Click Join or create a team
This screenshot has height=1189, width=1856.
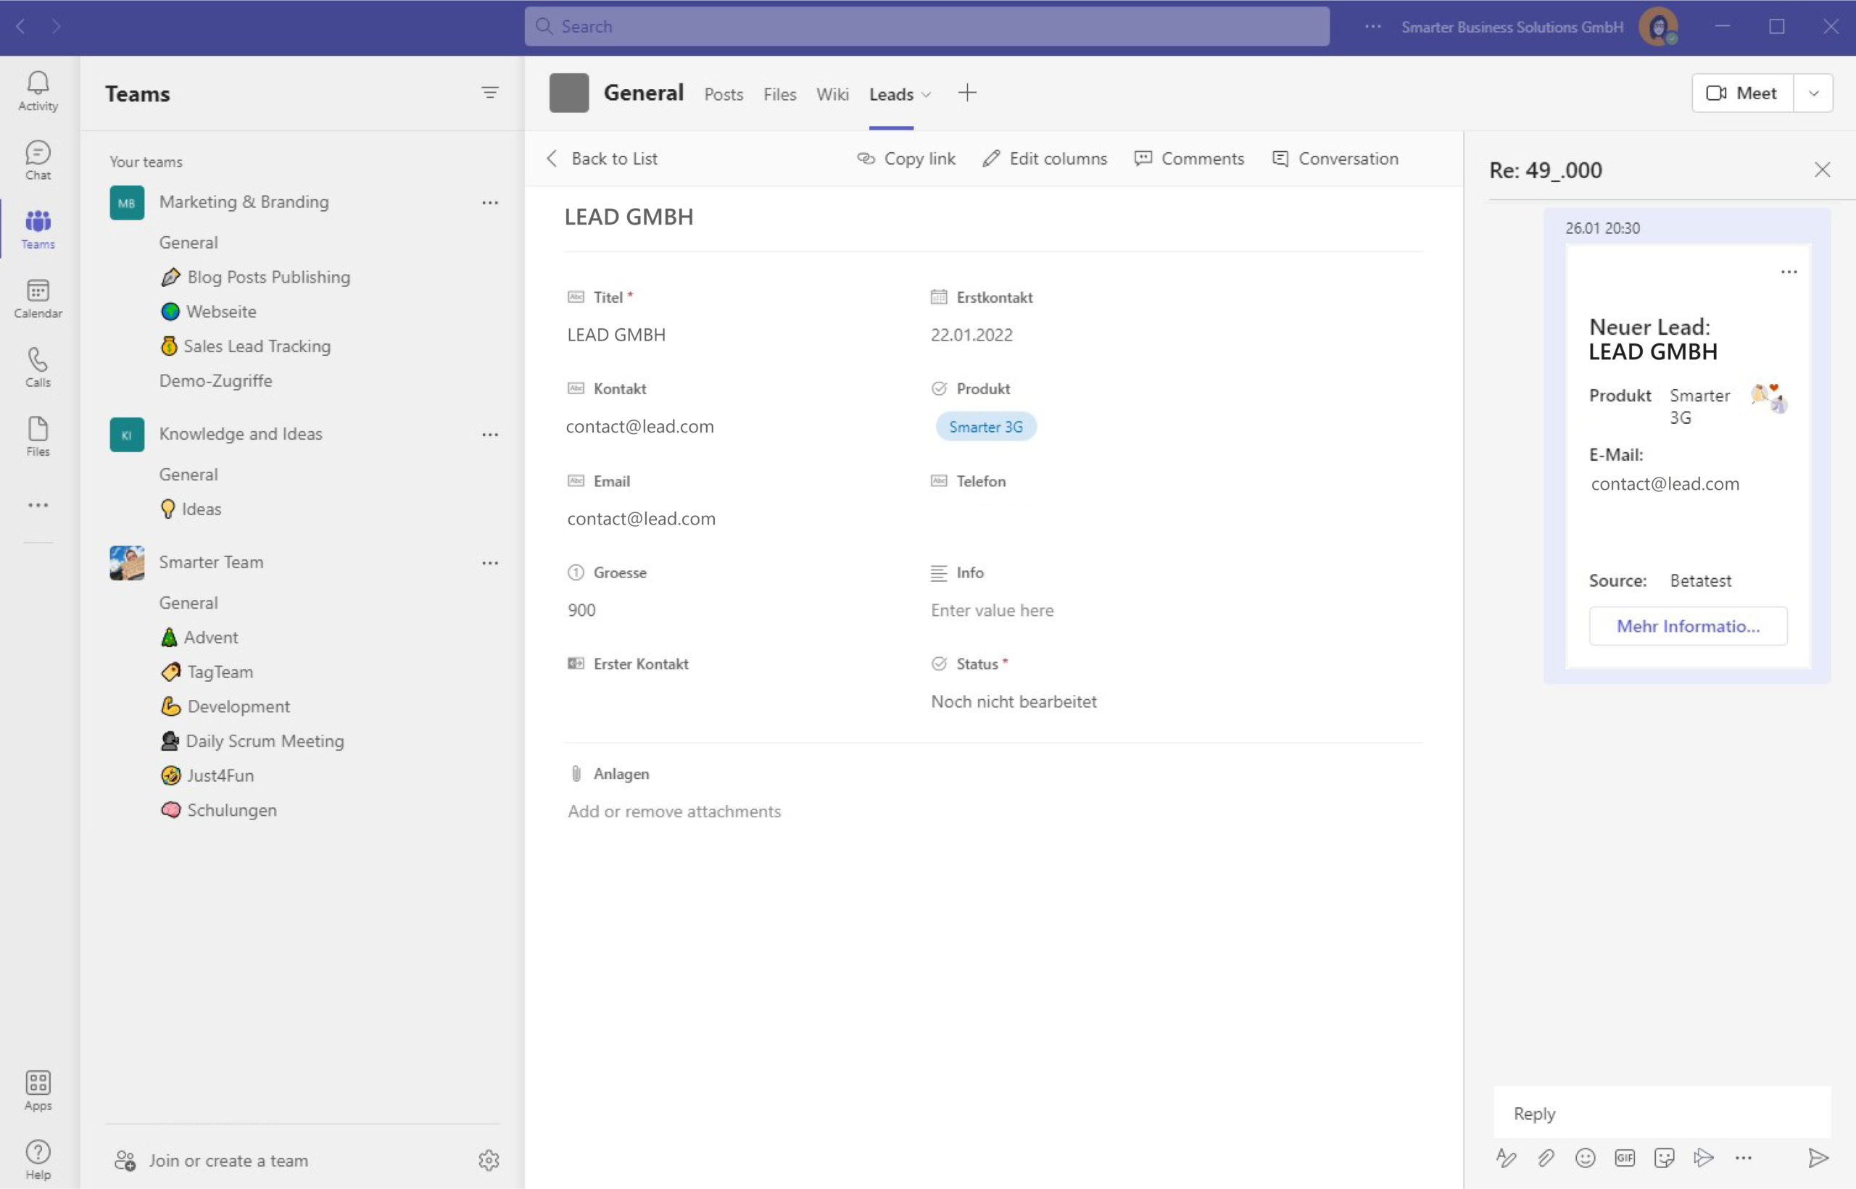228,1160
